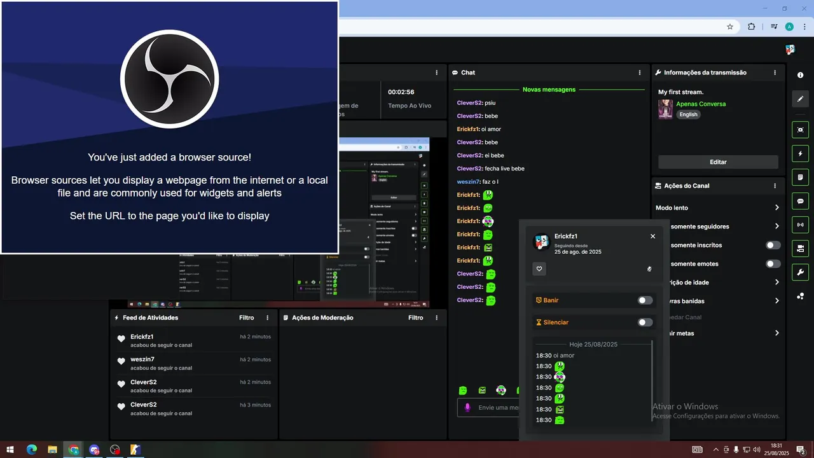Click the English language tag
Screen dimensions: 814x458
pyautogui.click(x=688, y=114)
